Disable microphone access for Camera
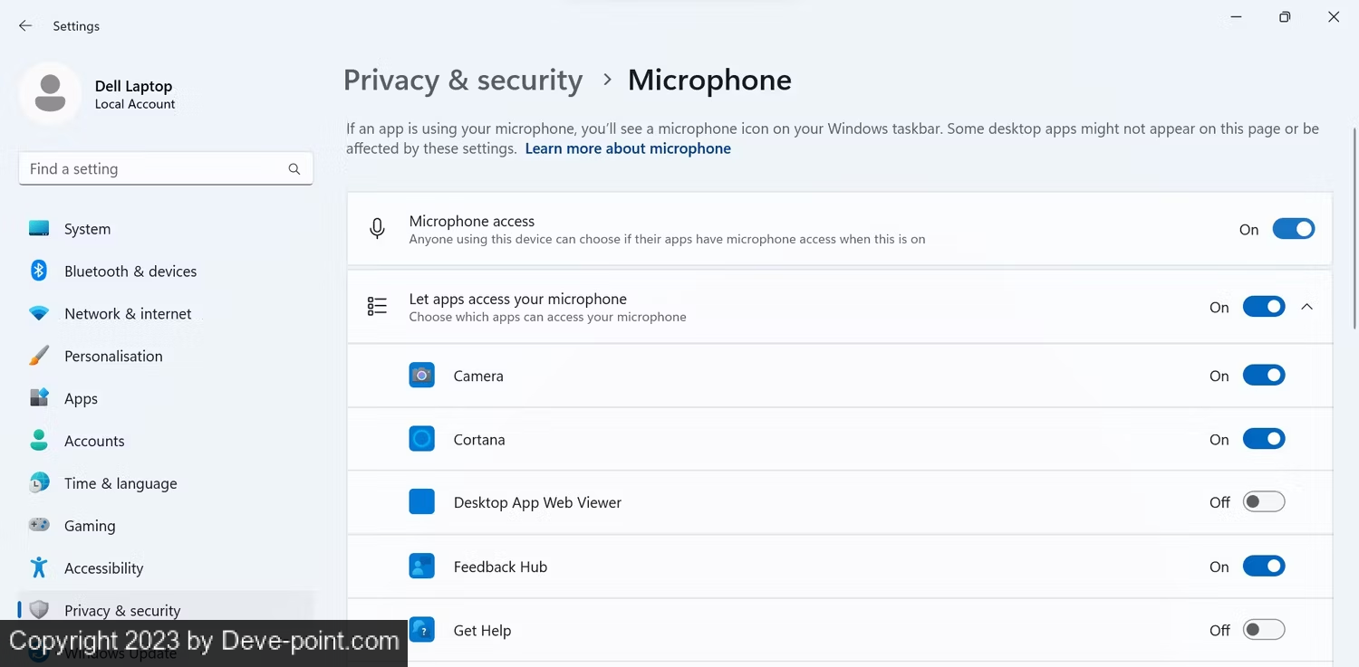Screen dimensions: 1359x667 (1264, 375)
